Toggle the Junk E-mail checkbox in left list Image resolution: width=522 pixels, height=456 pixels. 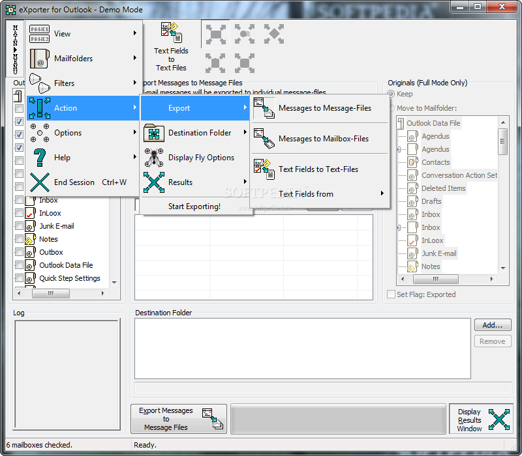(x=20, y=226)
